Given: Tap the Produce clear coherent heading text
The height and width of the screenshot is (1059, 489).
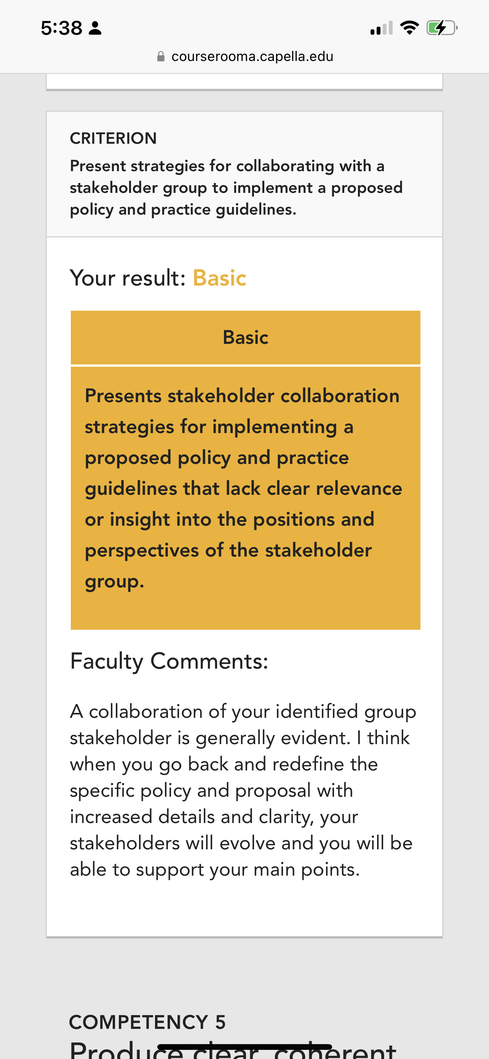Looking at the screenshot, I should [233, 1049].
